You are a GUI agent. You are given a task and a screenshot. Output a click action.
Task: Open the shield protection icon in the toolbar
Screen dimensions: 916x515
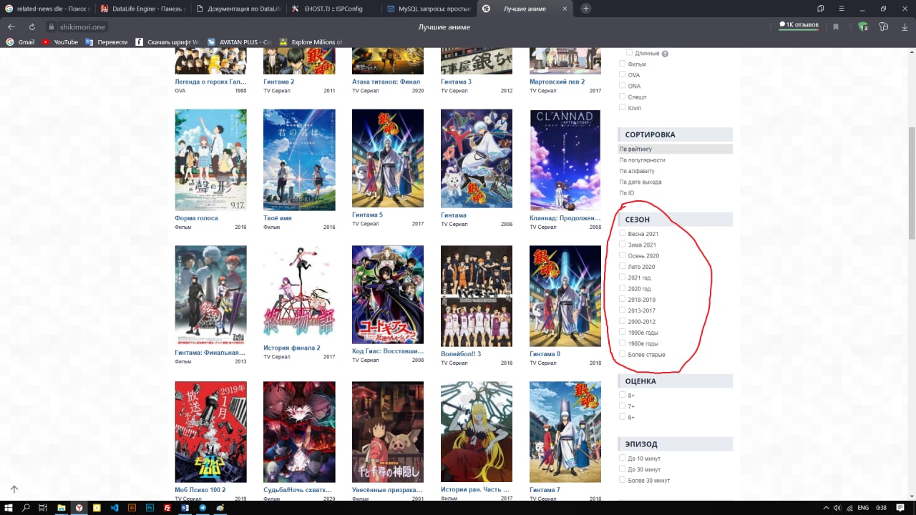pos(863,26)
